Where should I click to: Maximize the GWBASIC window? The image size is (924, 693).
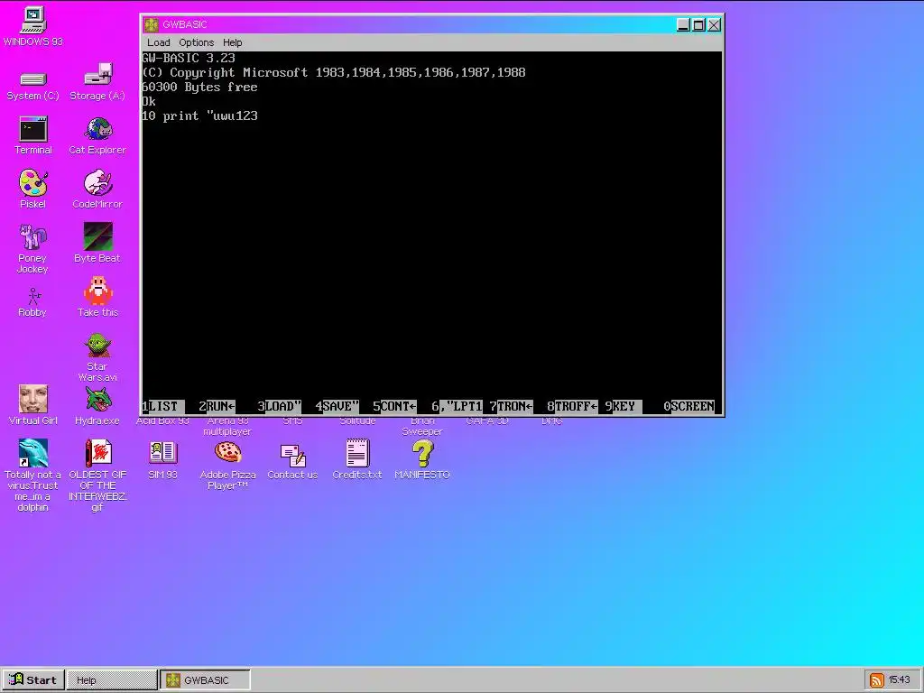coord(698,24)
